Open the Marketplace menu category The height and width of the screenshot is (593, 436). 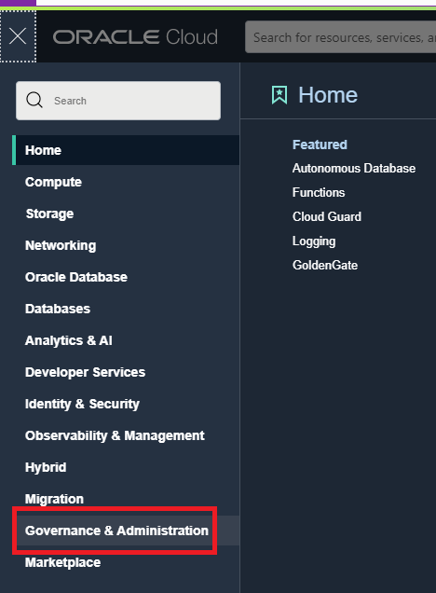62,562
